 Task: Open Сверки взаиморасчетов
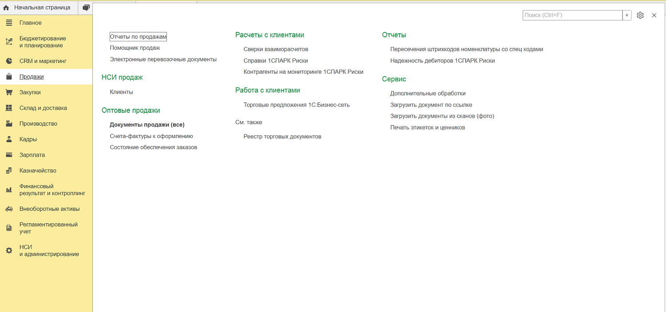coord(276,49)
